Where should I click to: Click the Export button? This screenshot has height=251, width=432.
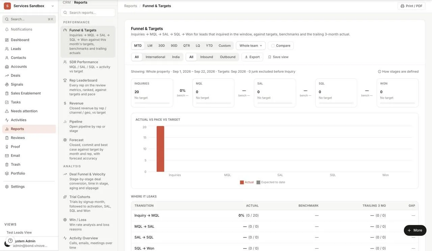tap(252, 57)
